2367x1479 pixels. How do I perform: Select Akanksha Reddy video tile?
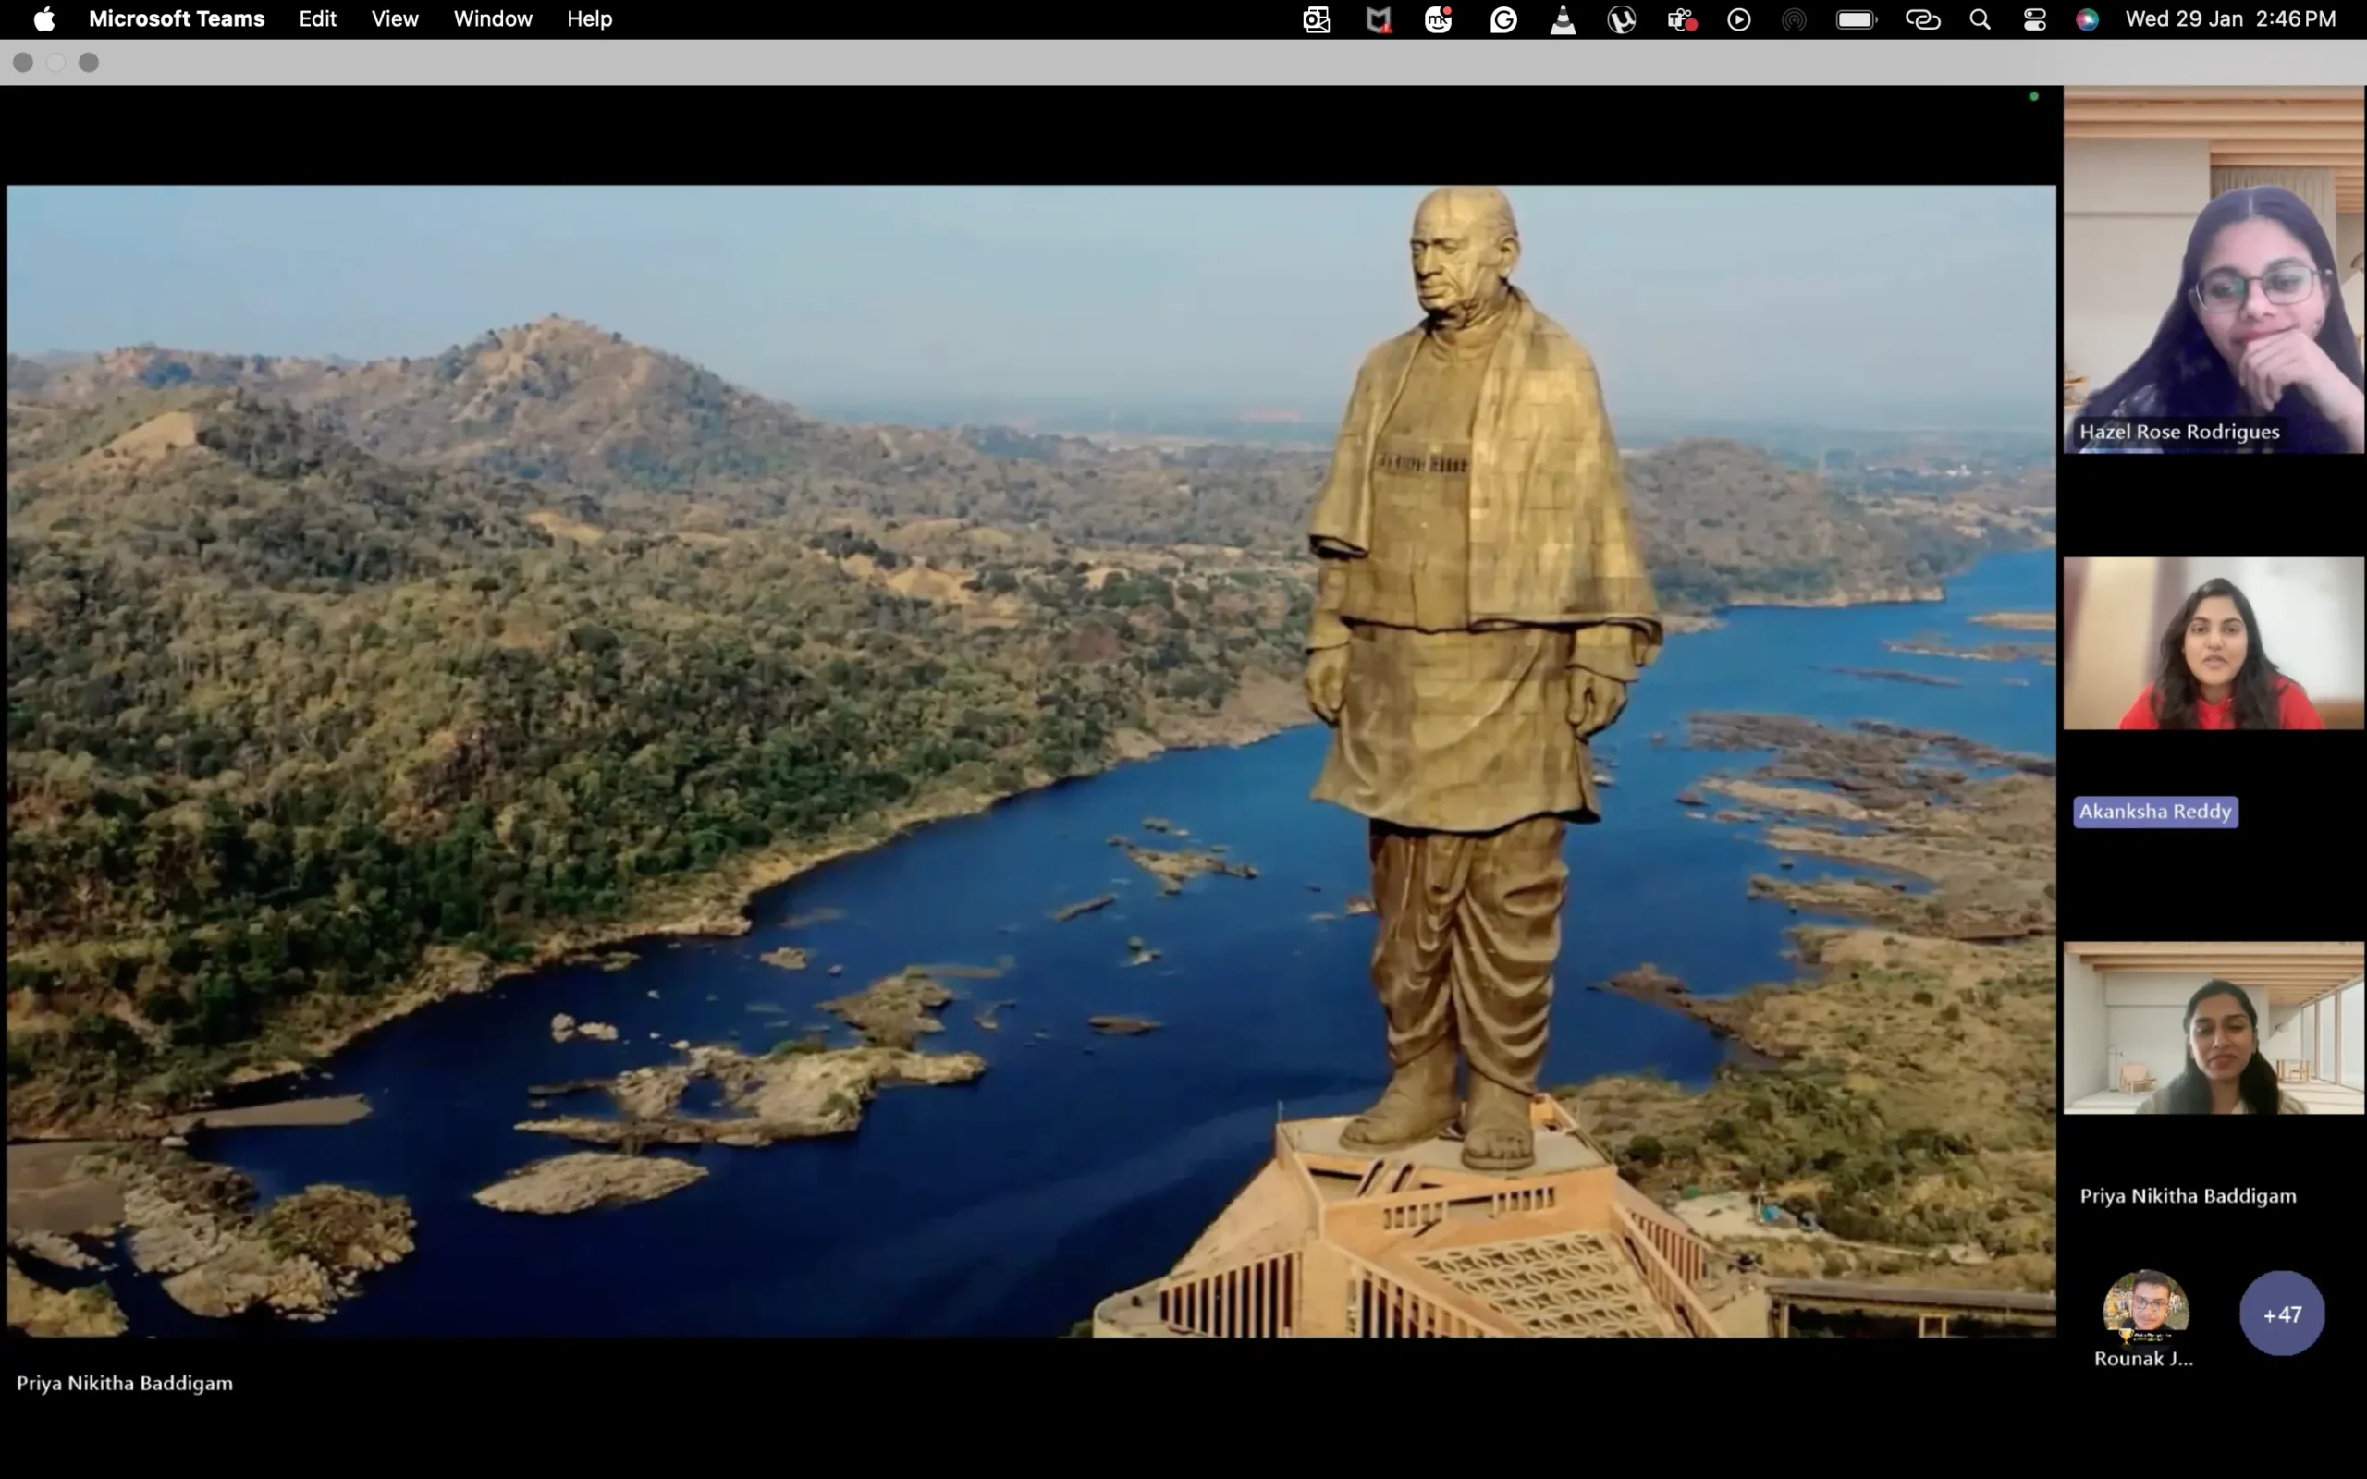point(2214,643)
